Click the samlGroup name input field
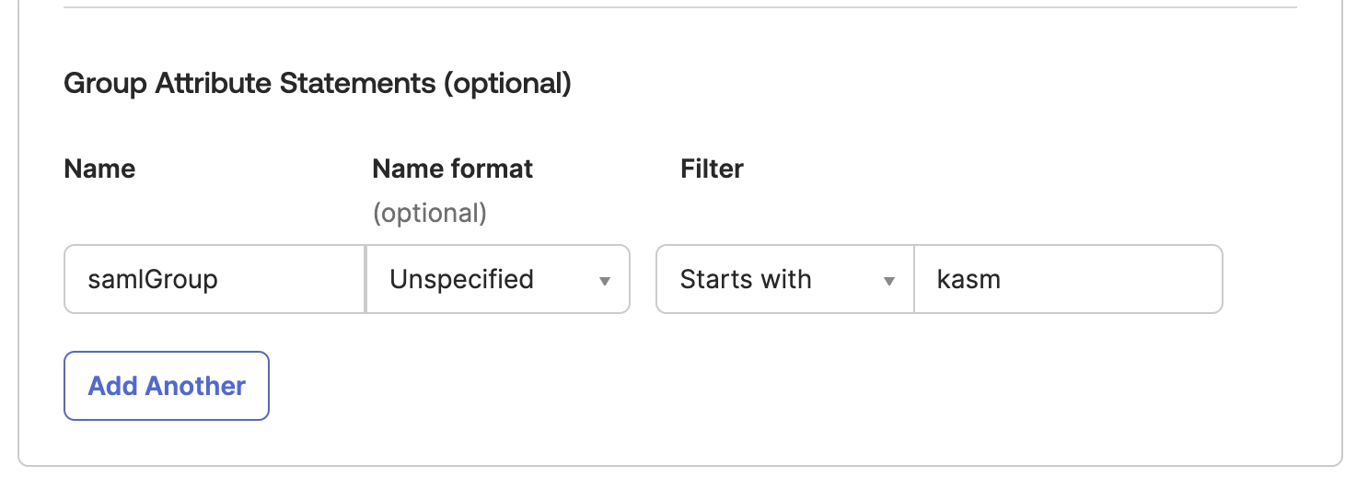Screen dimensions: 1357x477 (215, 279)
